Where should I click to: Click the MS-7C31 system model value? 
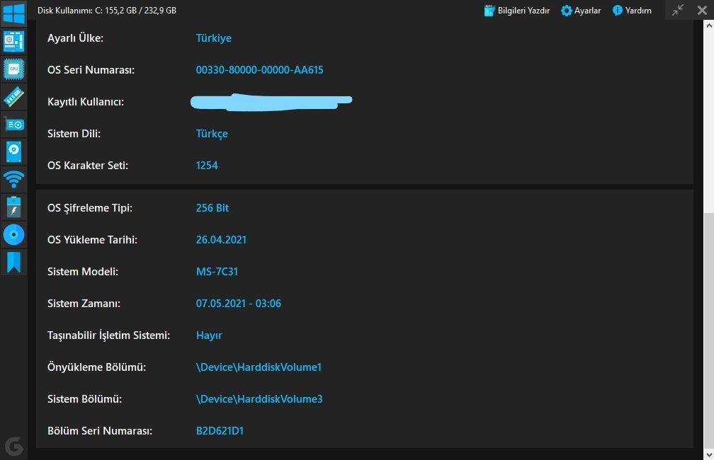[x=217, y=272]
